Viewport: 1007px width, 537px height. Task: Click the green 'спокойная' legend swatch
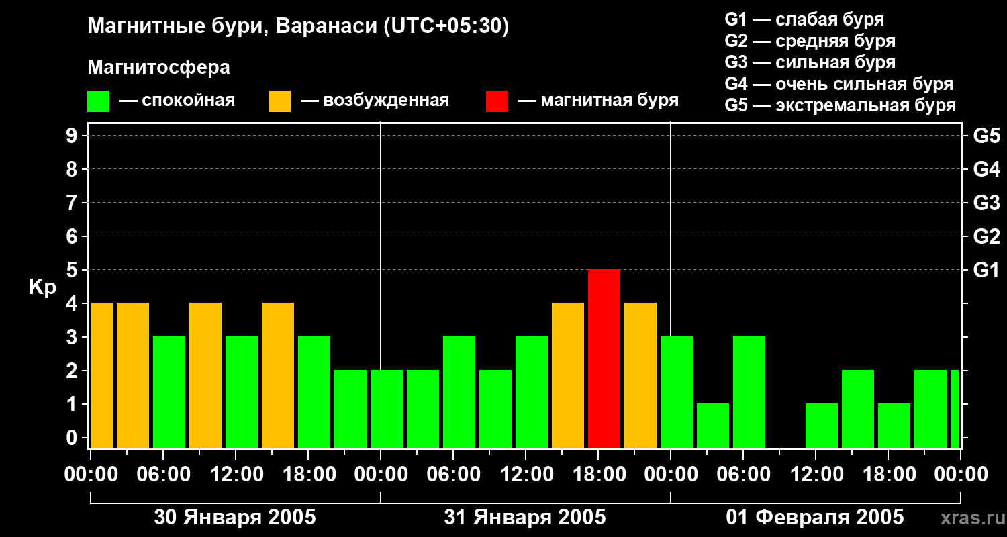[98, 101]
